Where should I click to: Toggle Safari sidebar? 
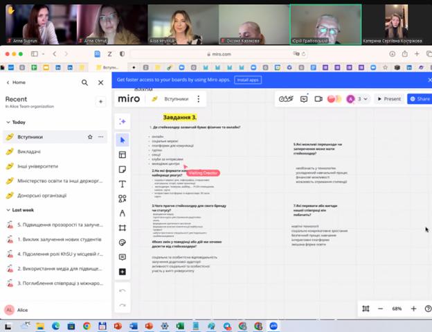35,54
